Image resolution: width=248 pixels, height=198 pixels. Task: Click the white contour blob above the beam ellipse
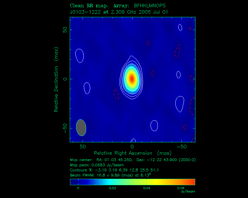click(87, 88)
